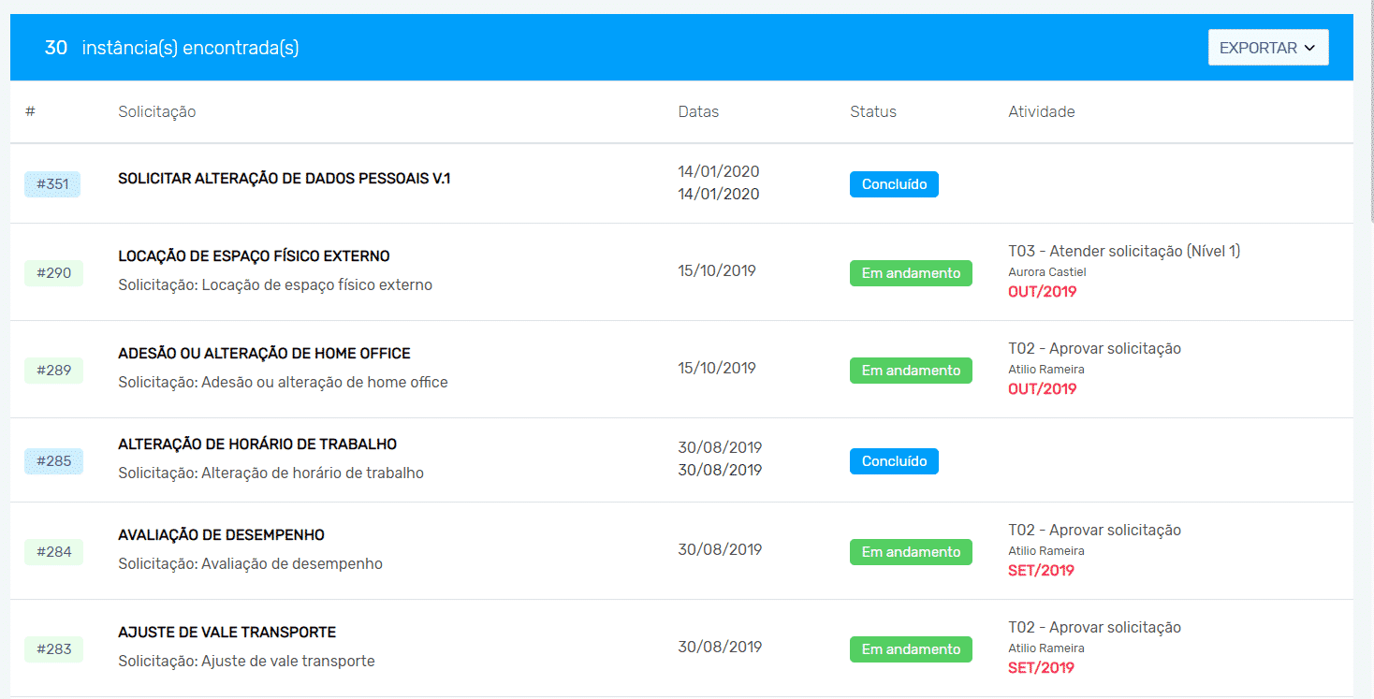Open instance #289 badge
Viewport: 1374px width, 699px height.
pos(53,370)
